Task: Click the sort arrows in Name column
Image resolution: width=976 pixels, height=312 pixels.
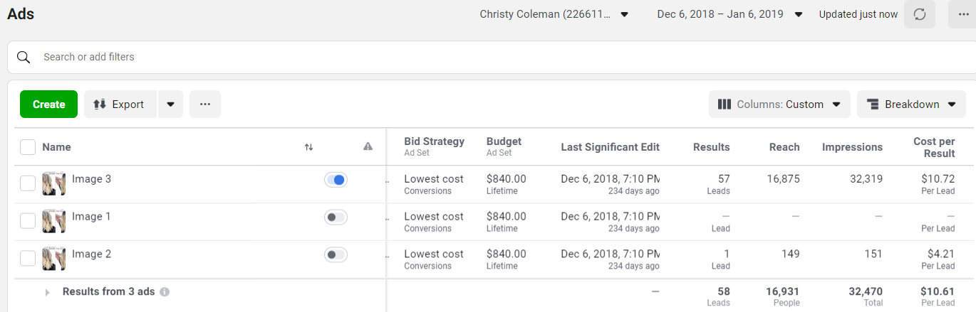Action: tap(308, 147)
